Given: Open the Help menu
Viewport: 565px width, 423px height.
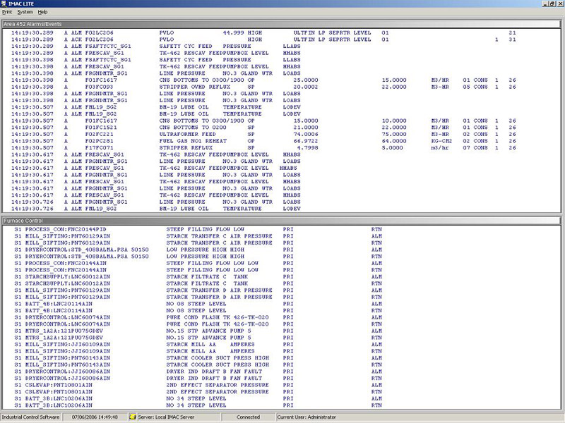Looking at the screenshot, I should pos(43,12).
